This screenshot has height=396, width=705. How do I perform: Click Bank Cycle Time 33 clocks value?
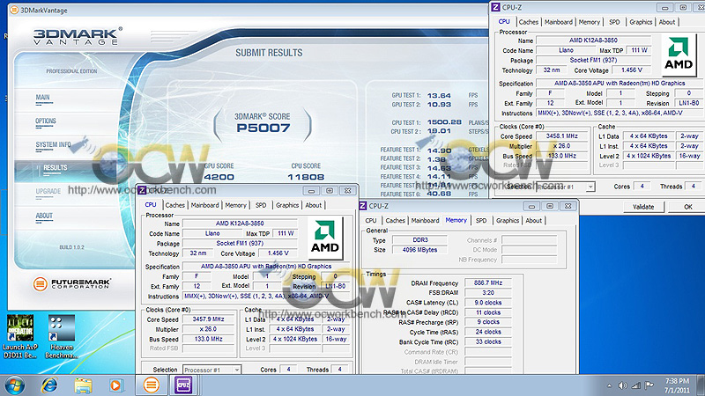pos(488,341)
